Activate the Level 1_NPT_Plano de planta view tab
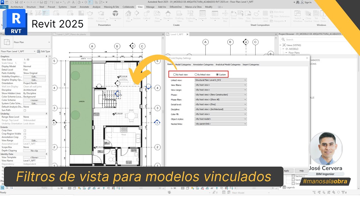This screenshot has height=202, width=360. (x=71, y=34)
